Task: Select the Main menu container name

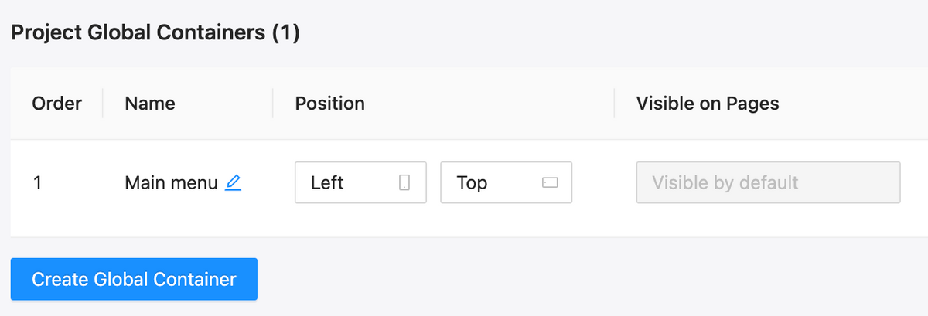Action: coord(171,183)
